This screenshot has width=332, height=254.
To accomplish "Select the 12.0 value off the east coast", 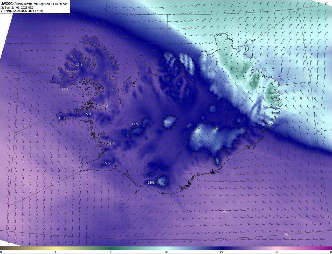I will (280, 76).
